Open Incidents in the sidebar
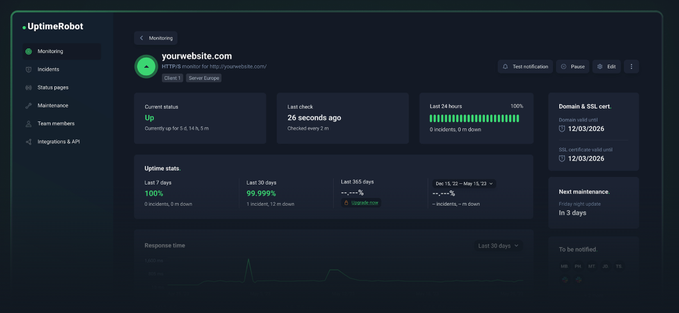Image resolution: width=679 pixels, height=313 pixels. (61, 70)
